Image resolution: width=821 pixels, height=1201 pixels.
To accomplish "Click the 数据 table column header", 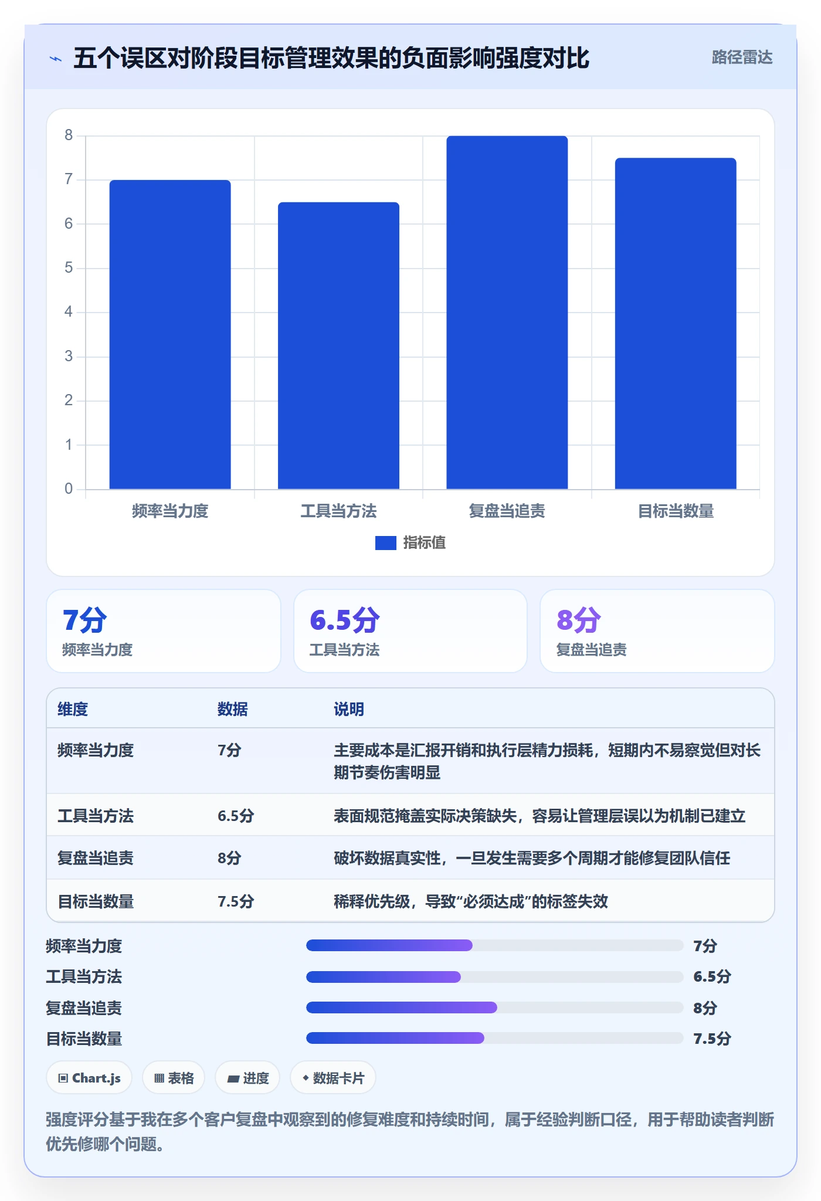I will click(233, 709).
